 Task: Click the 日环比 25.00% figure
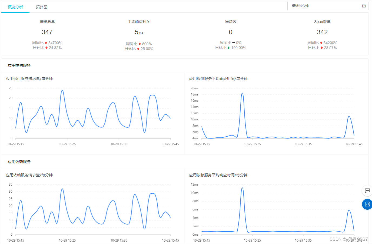pyautogui.click(x=139, y=49)
